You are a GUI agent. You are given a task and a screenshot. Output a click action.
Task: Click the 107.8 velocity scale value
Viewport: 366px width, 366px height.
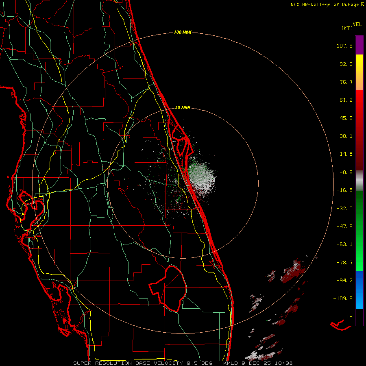(344, 46)
